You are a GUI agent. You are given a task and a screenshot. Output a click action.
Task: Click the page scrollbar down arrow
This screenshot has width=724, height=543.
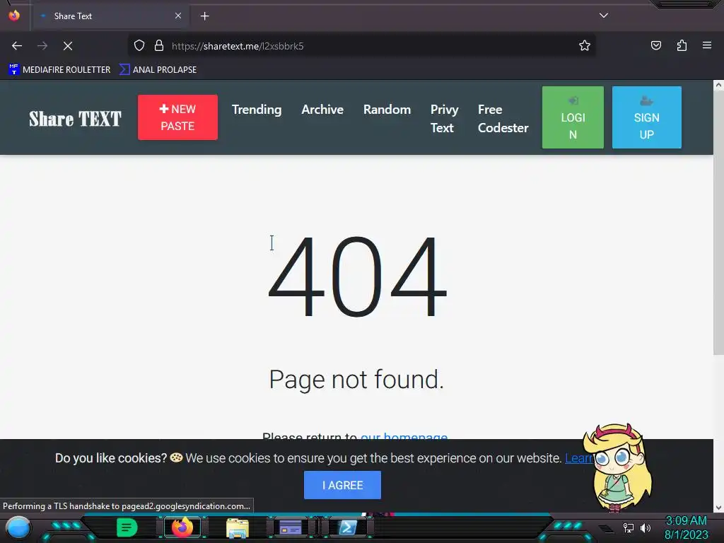pyautogui.click(x=718, y=508)
